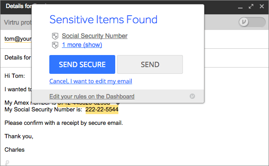Click the shield icon beside 1 more (show)

[x=55, y=45]
